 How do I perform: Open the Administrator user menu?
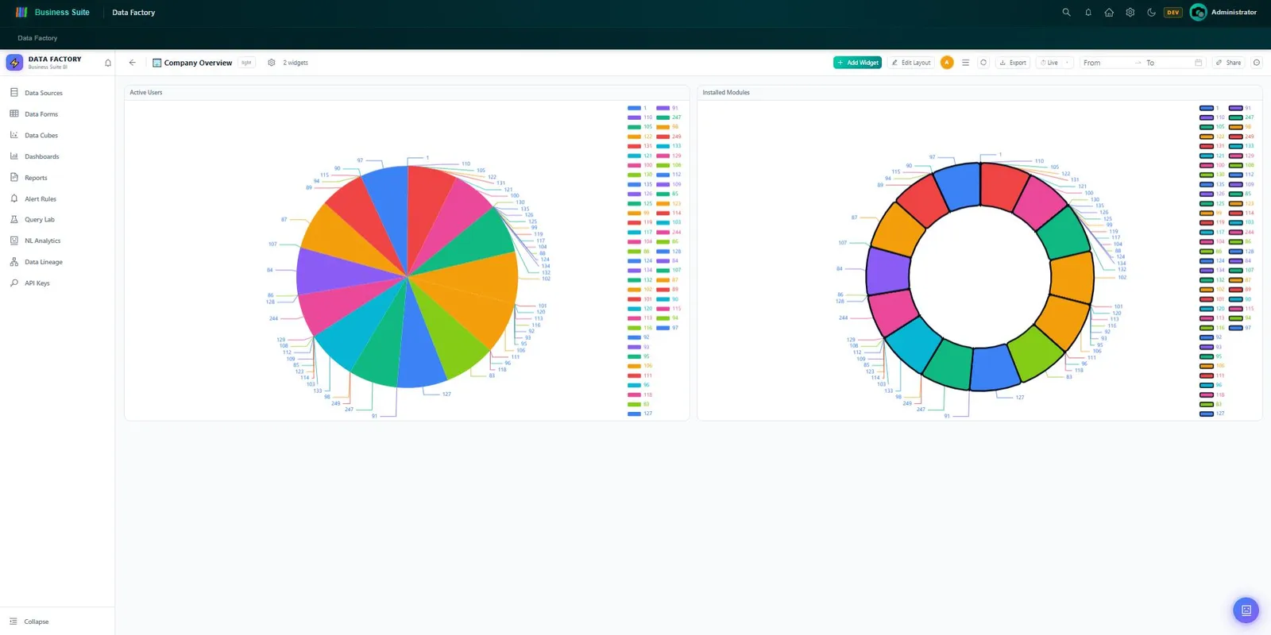pyautogui.click(x=1223, y=12)
